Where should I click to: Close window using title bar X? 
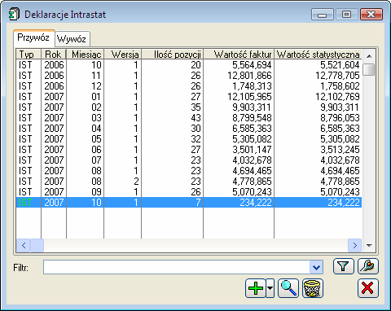(371, 15)
